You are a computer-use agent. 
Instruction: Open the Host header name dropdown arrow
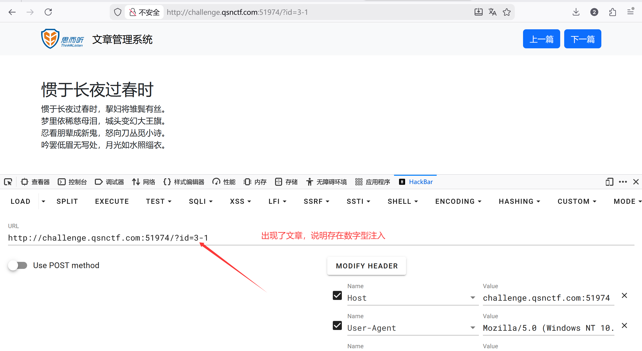click(x=473, y=298)
